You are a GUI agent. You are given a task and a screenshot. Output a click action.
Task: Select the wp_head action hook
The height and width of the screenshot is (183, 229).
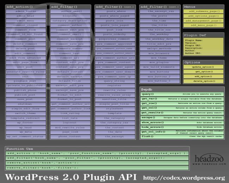tap(26, 128)
